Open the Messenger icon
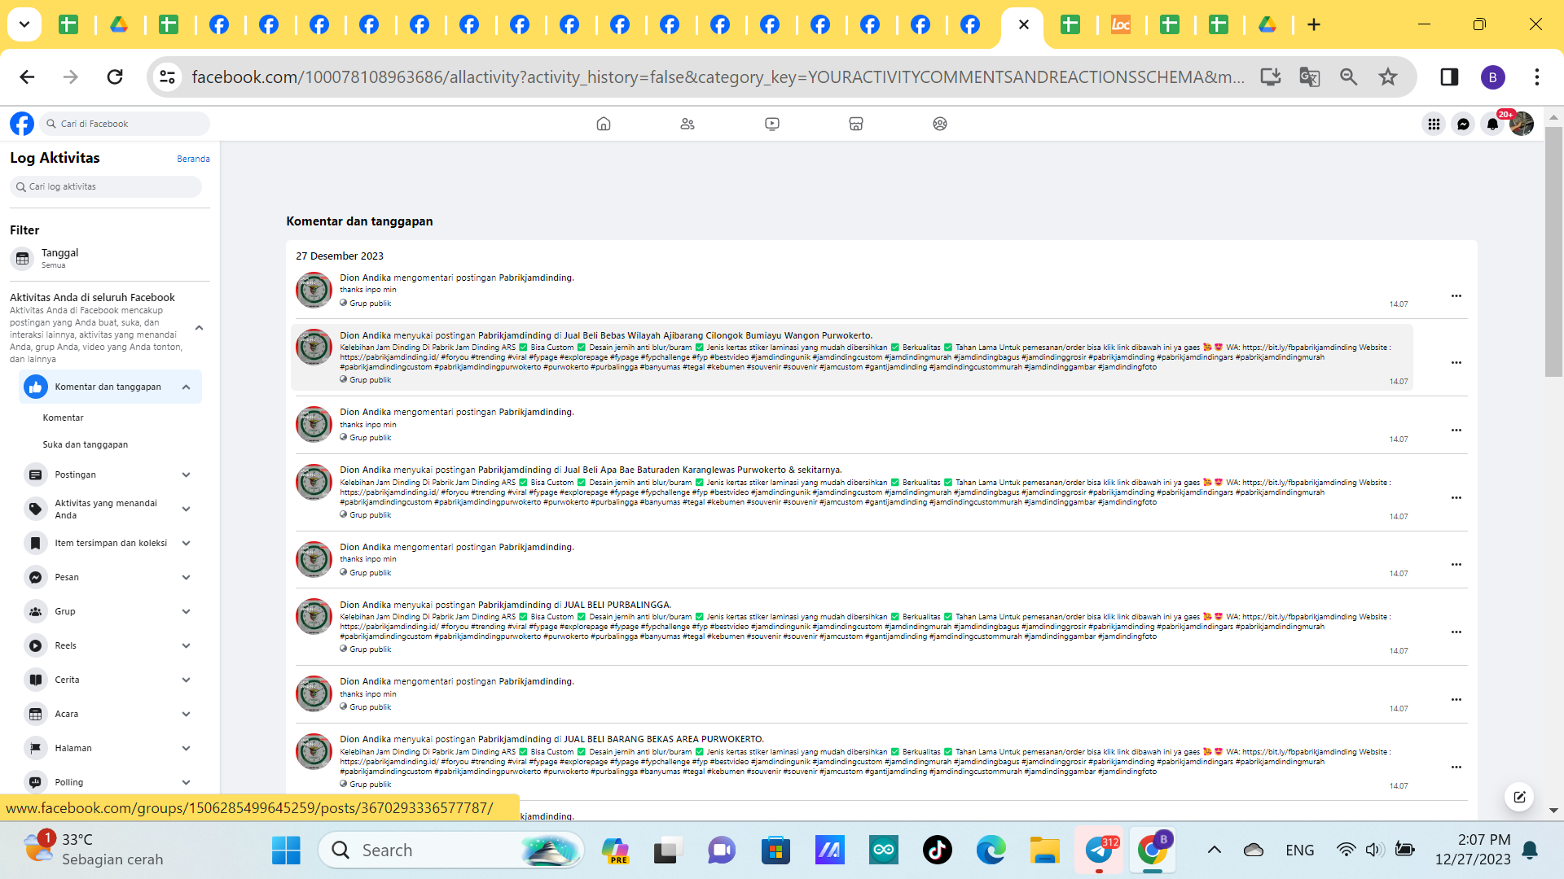The image size is (1564, 879). [x=1463, y=124]
